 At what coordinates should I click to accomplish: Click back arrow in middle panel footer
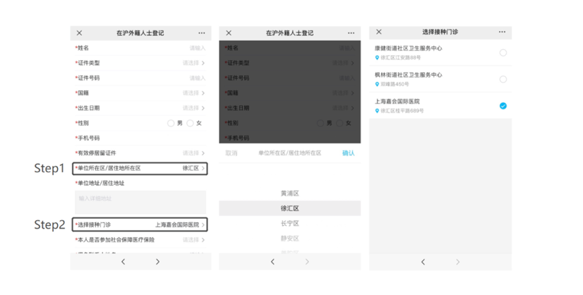pos(273,262)
